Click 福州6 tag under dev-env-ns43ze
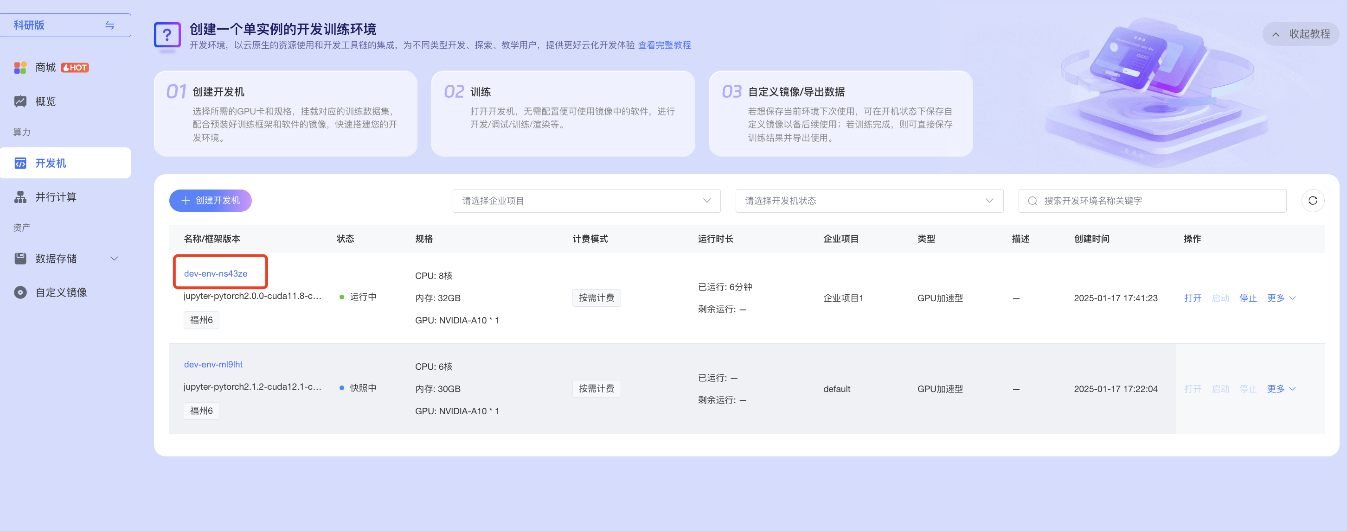This screenshot has height=531, width=1347. (201, 320)
